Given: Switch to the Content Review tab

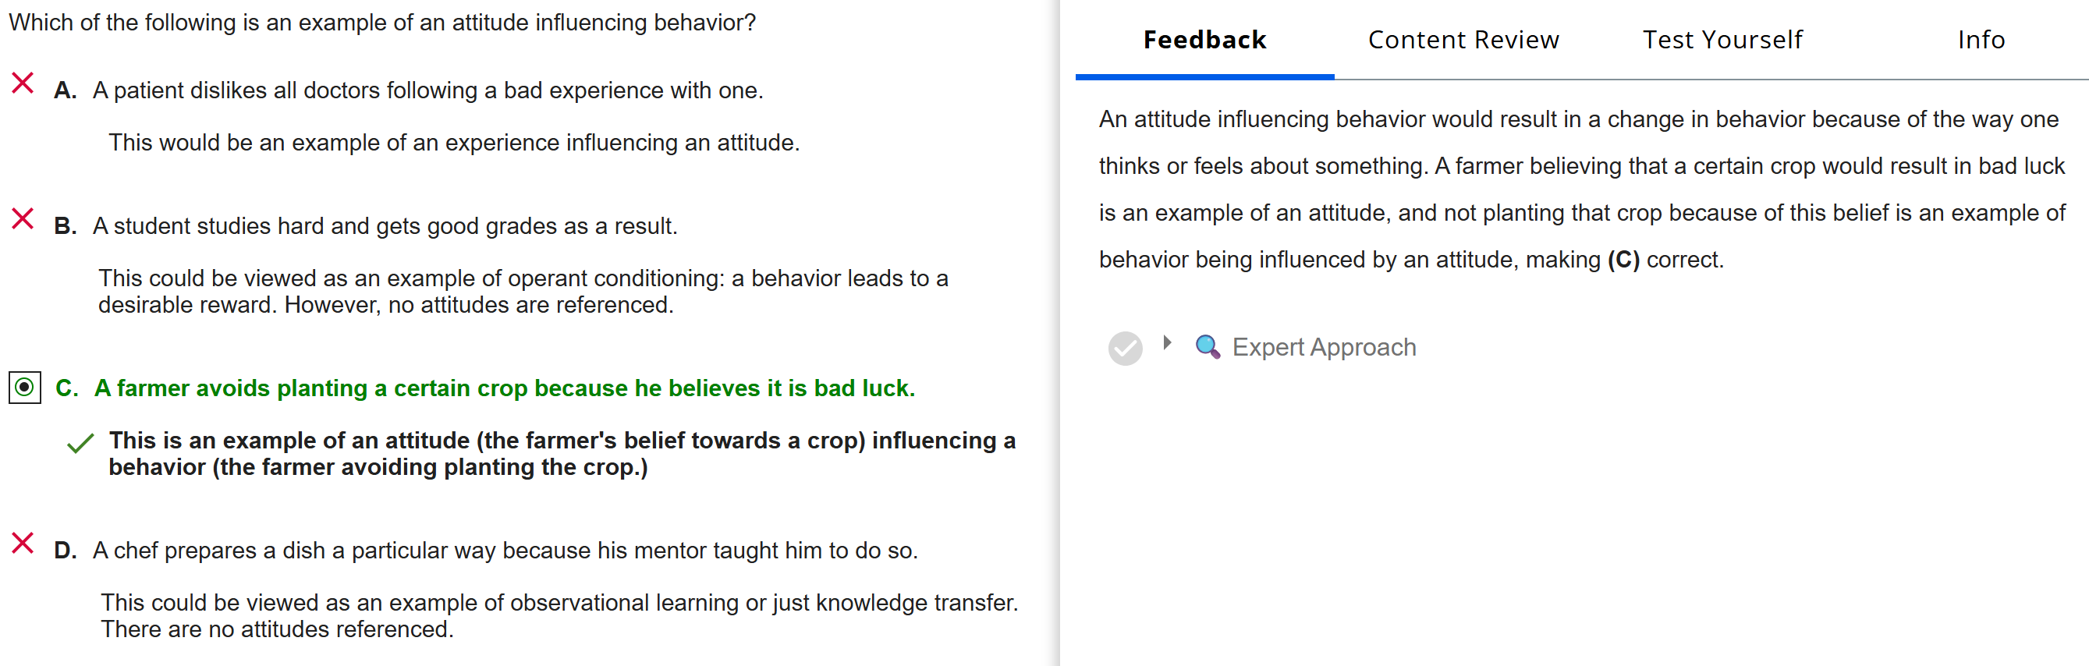Looking at the screenshot, I should pyautogui.click(x=1463, y=40).
